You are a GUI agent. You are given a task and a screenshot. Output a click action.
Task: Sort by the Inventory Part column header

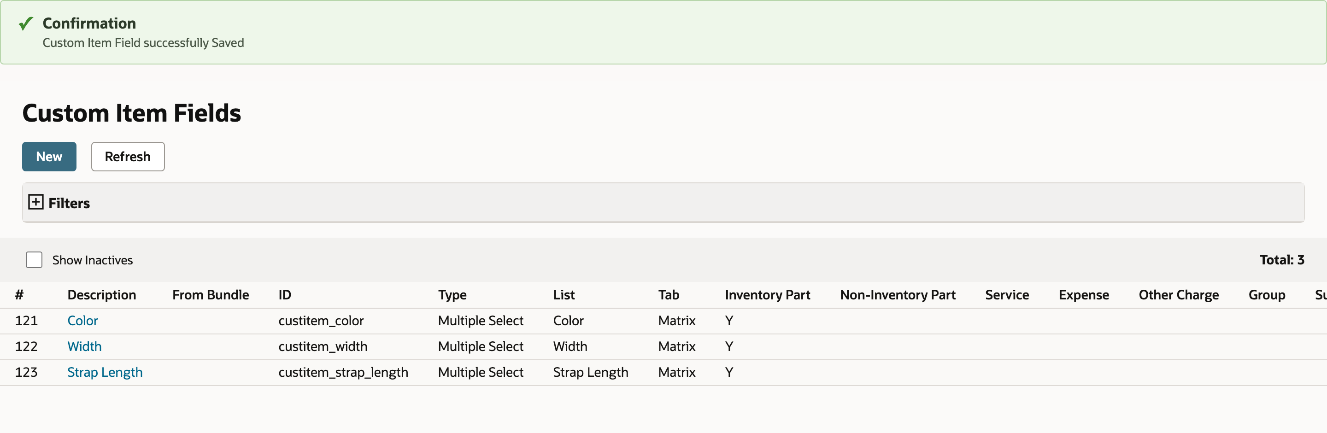coord(768,295)
